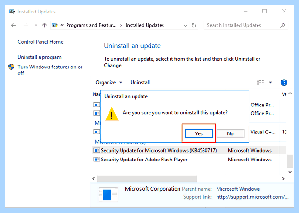Click Installed Updates breadcrumb
The image size is (299, 213).
145,25
